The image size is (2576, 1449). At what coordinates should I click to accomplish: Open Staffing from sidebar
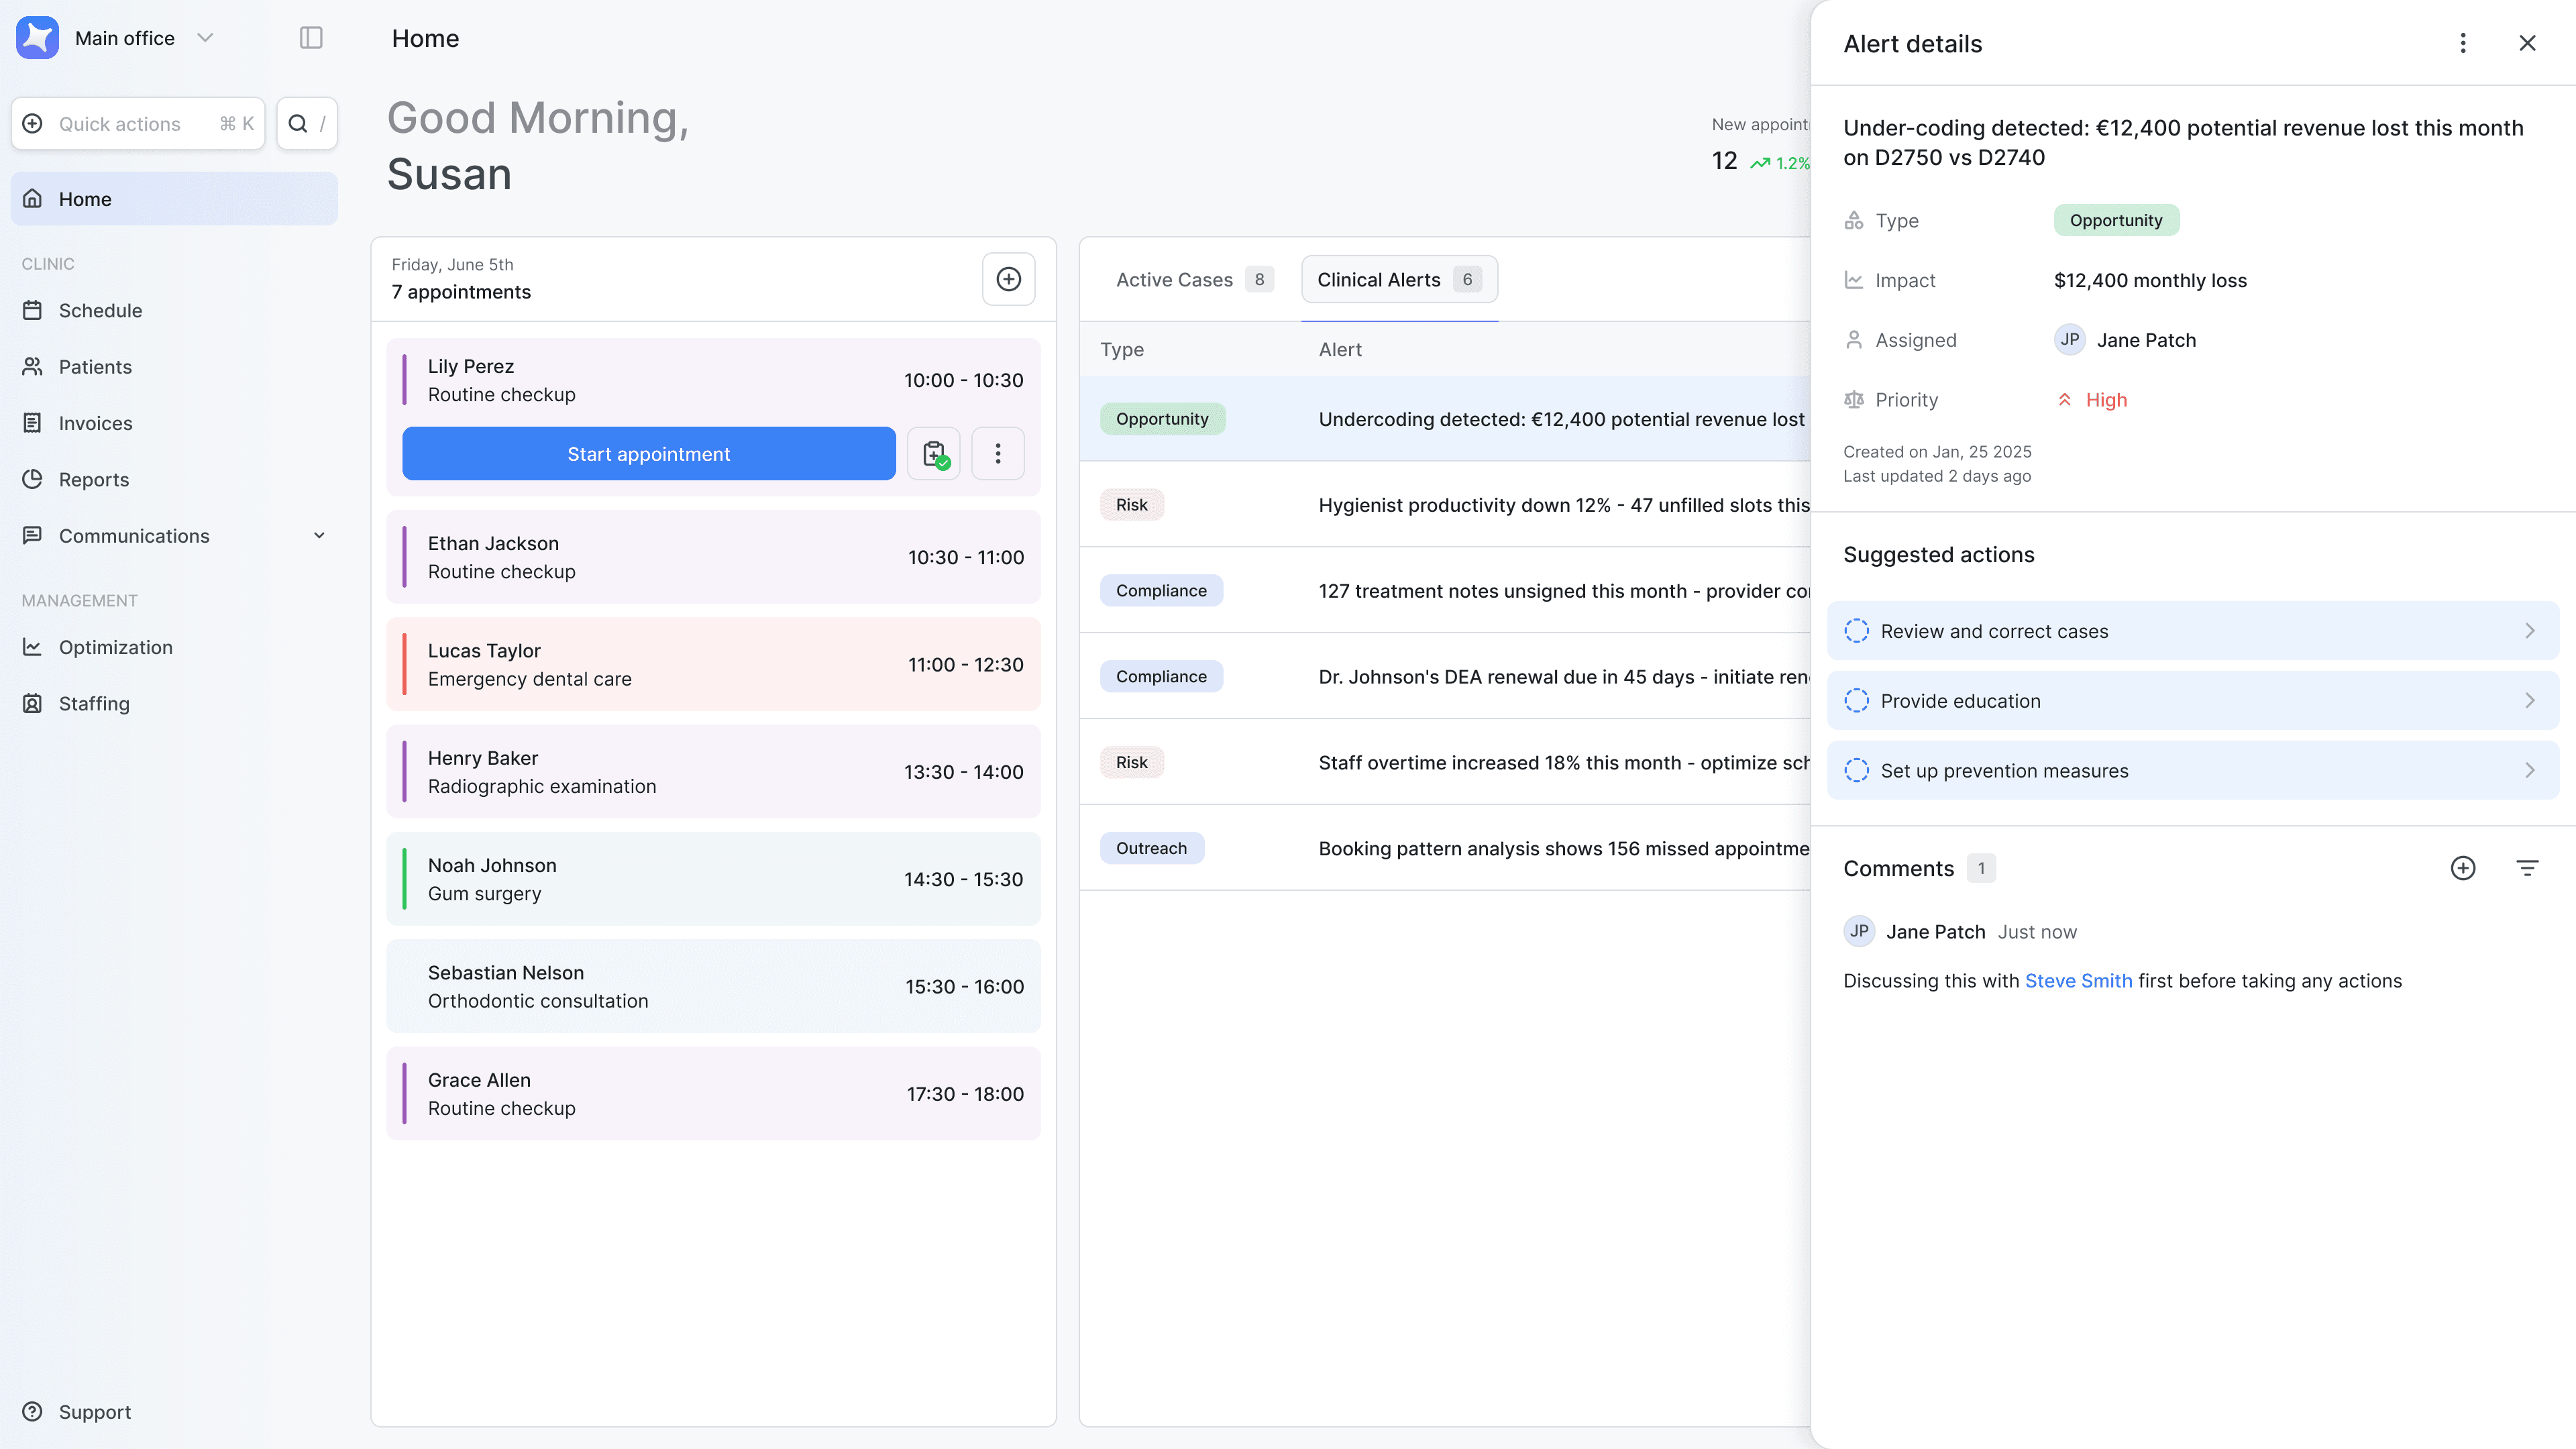point(94,703)
